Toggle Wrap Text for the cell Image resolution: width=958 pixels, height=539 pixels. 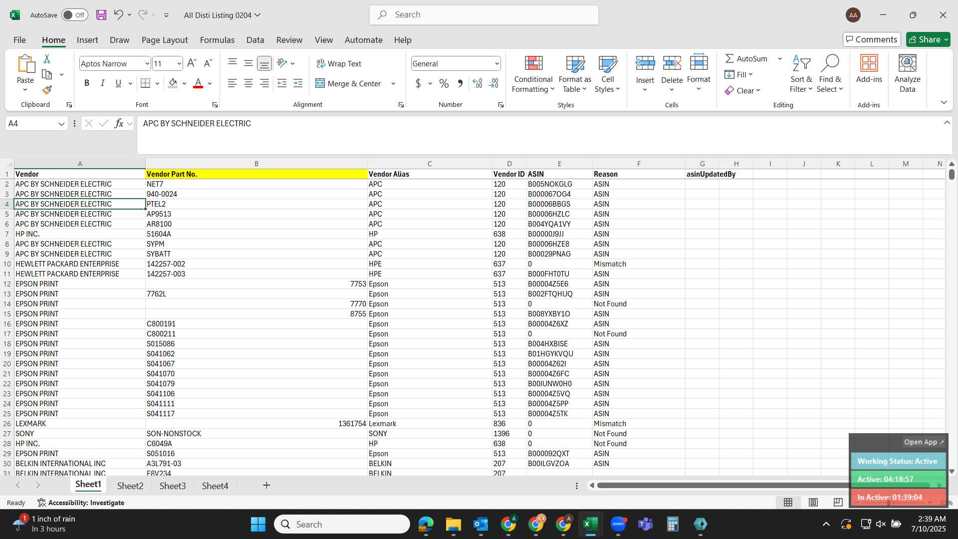pyautogui.click(x=338, y=63)
